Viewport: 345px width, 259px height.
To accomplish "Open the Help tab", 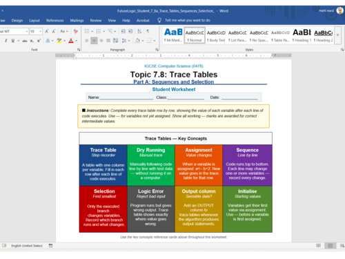I will coord(126,21).
